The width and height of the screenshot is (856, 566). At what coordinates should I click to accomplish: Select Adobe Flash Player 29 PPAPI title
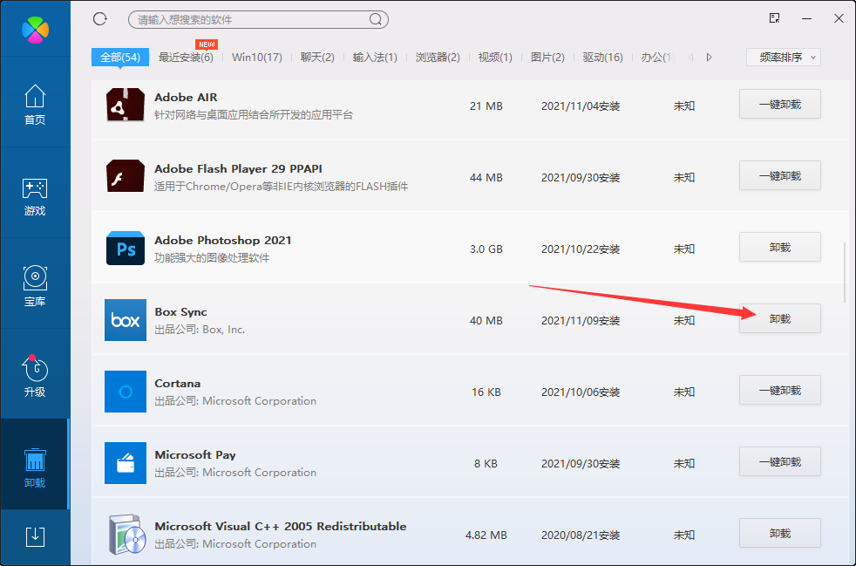click(238, 169)
